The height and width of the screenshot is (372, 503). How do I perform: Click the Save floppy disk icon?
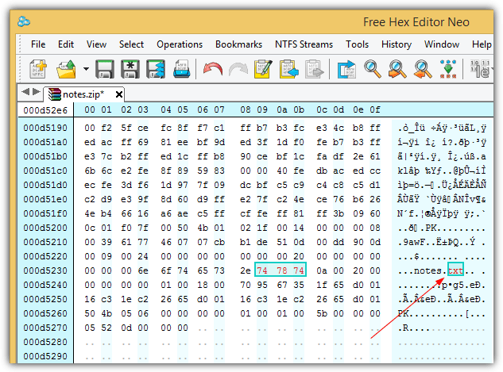tap(105, 69)
